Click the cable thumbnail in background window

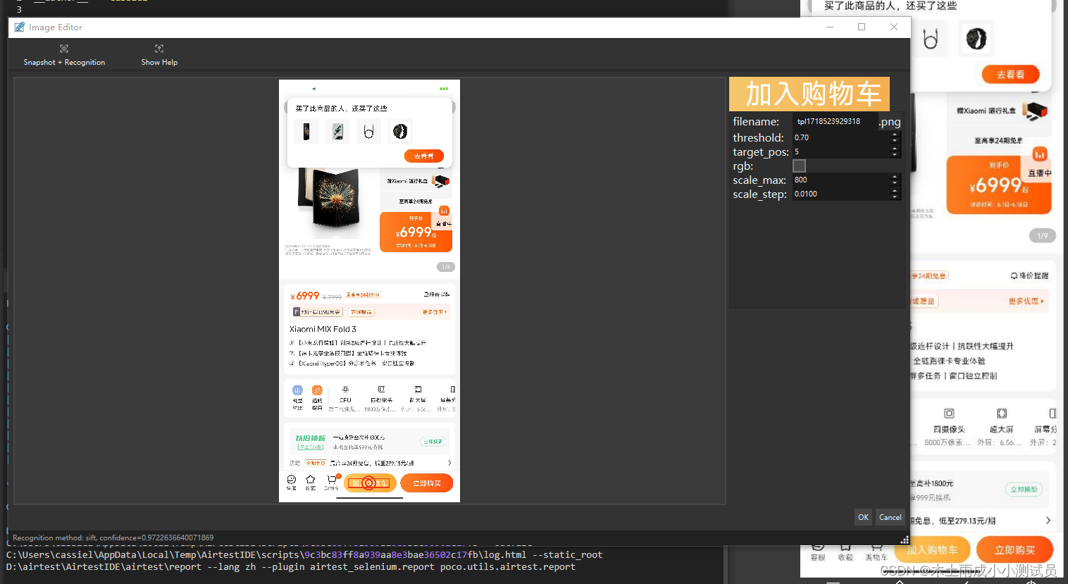coord(931,39)
